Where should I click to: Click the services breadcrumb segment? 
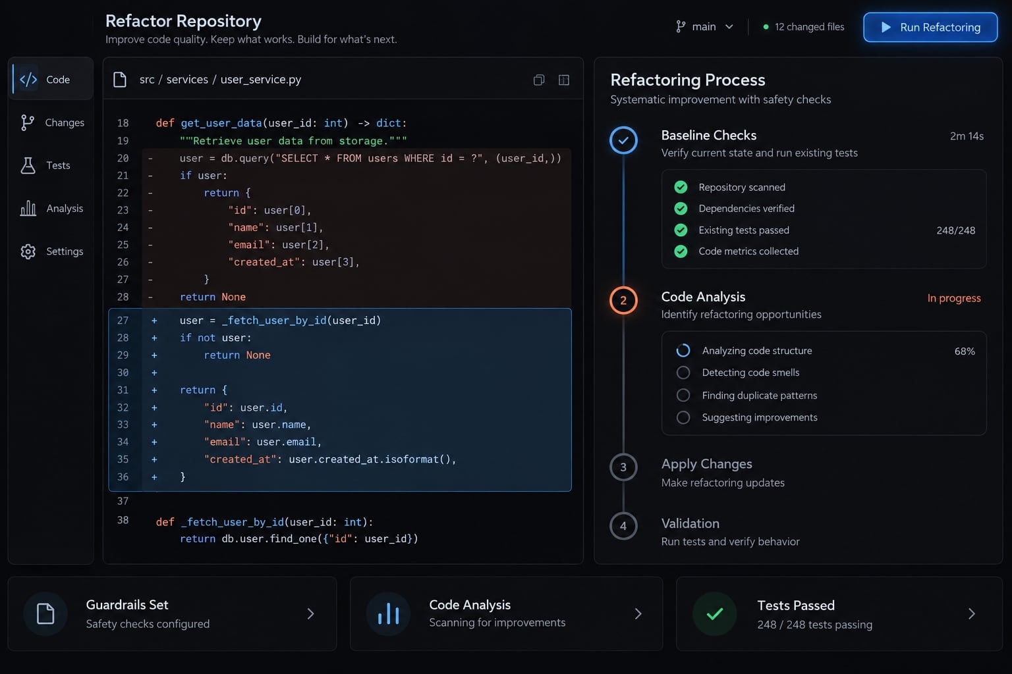pos(187,80)
